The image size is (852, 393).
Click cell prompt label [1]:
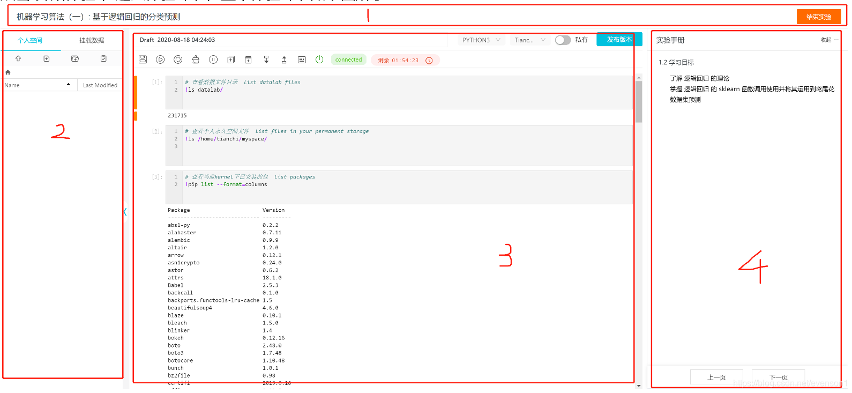point(157,82)
